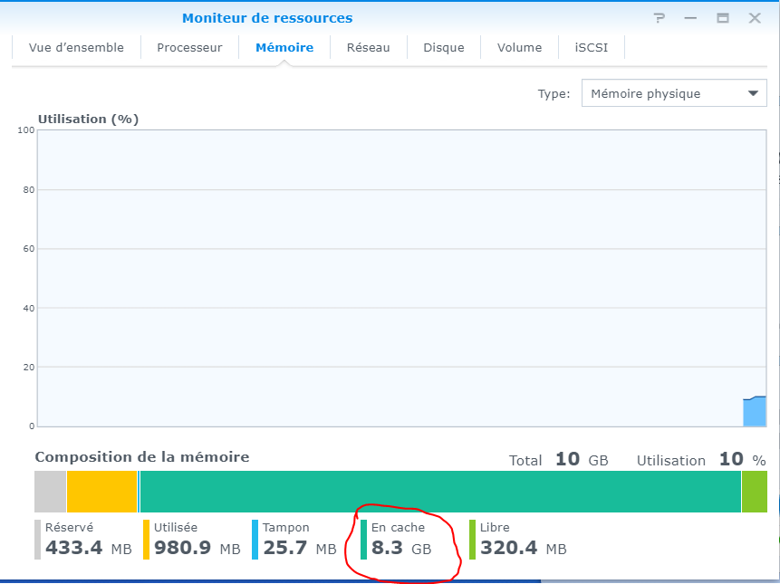Minimize the Moniteur de ressources window
Image resolution: width=780 pixels, height=584 pixels.
(x=691, y=18)
